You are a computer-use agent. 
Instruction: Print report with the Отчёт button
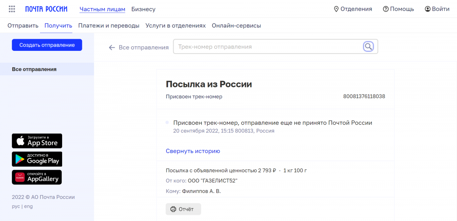point(183,209)
